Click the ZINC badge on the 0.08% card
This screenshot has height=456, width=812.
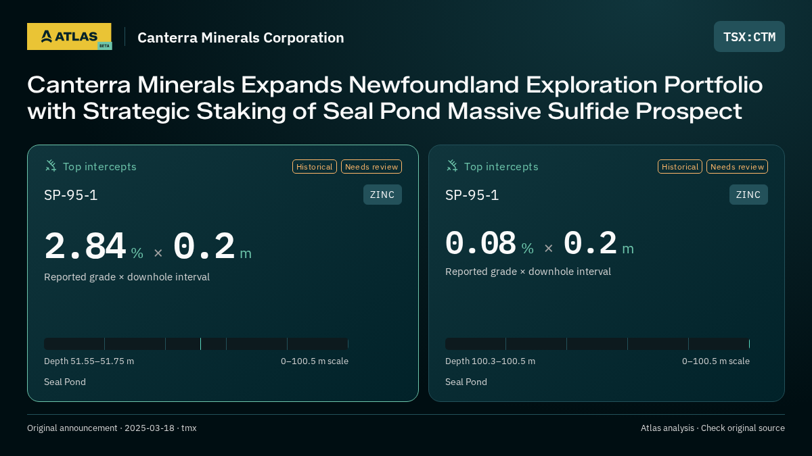tap(748, 195)
